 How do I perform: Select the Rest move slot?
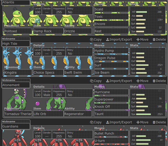pos(111,31)
